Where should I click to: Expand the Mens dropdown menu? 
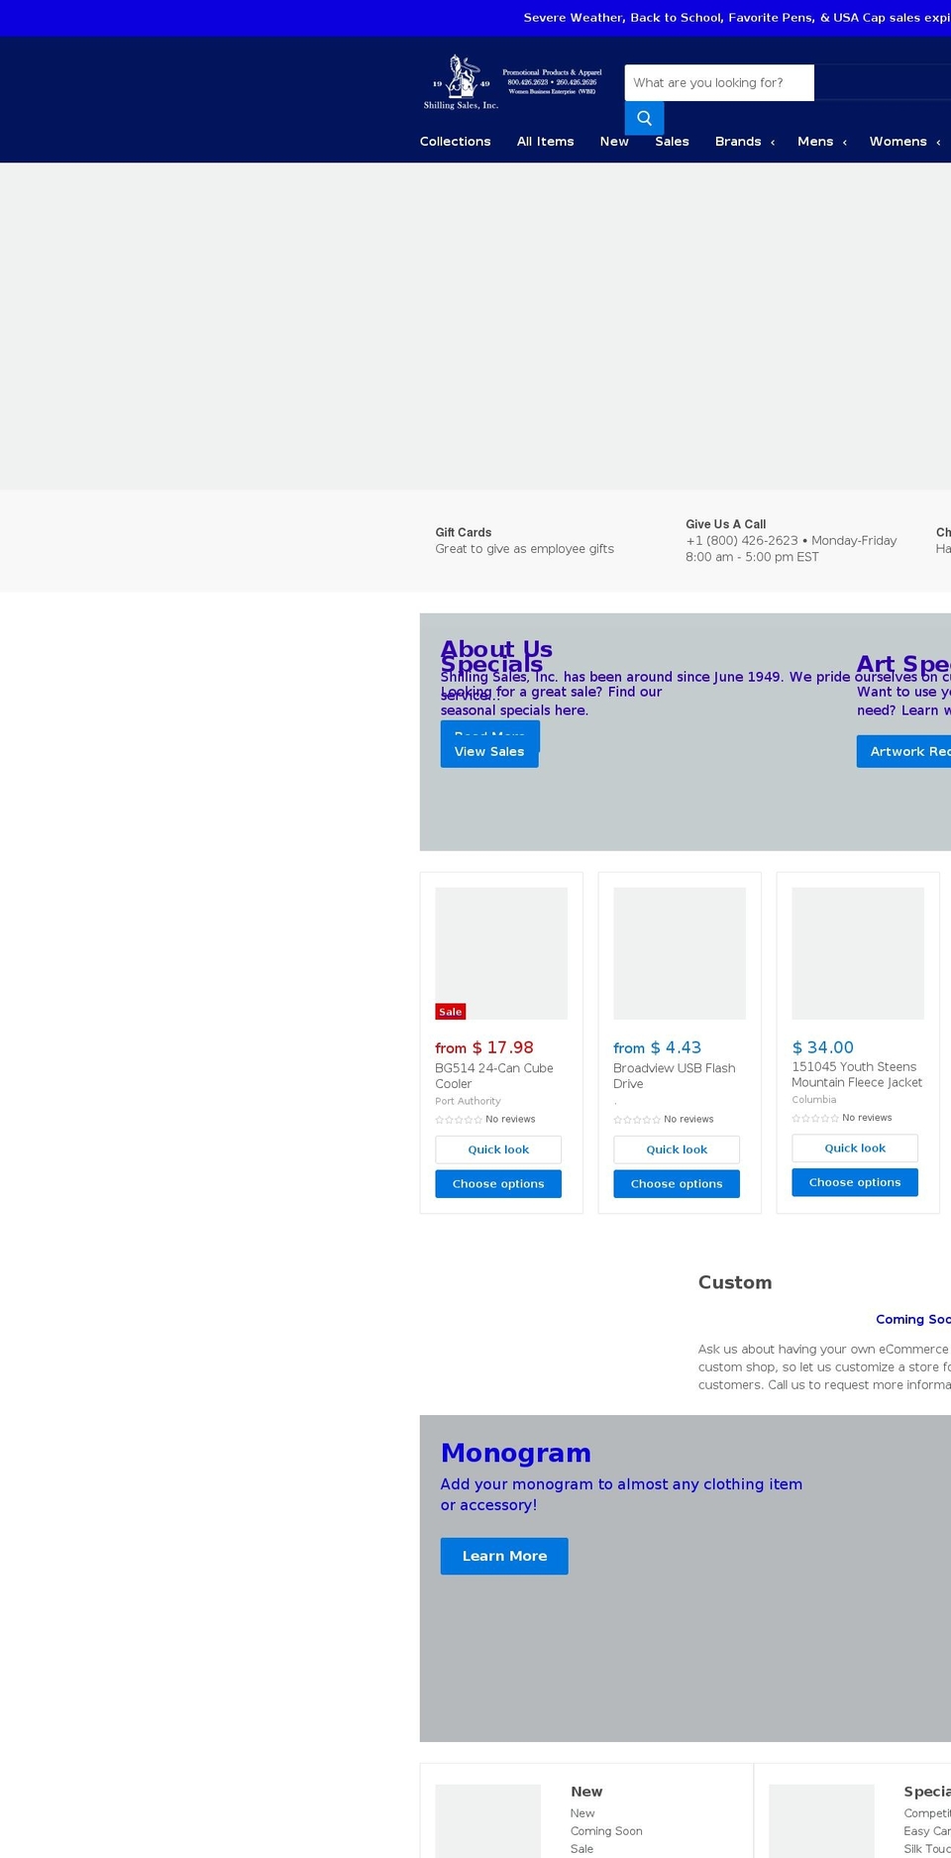coord(822,142)
